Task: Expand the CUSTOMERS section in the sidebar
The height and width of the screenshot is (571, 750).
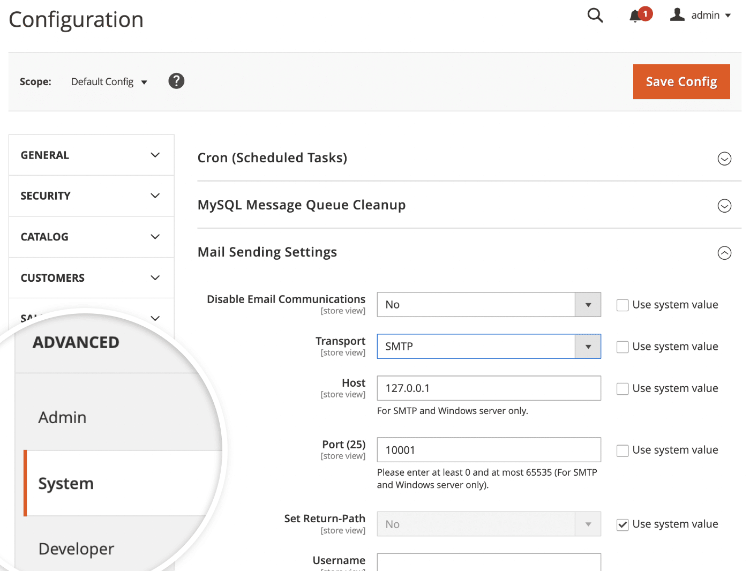Action: (x=92, y=278)
